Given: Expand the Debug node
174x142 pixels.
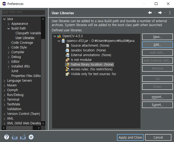Looking at the screenshot, I should (x=8, y=57).
